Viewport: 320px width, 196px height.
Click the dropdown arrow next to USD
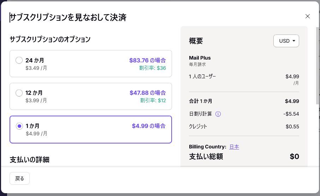coord(294,41)
